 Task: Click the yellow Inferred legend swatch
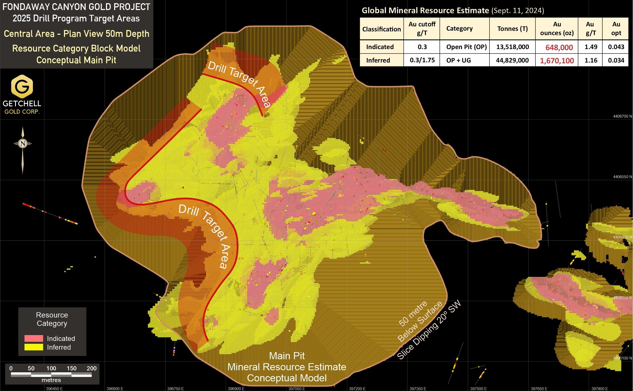coord(34,347)
